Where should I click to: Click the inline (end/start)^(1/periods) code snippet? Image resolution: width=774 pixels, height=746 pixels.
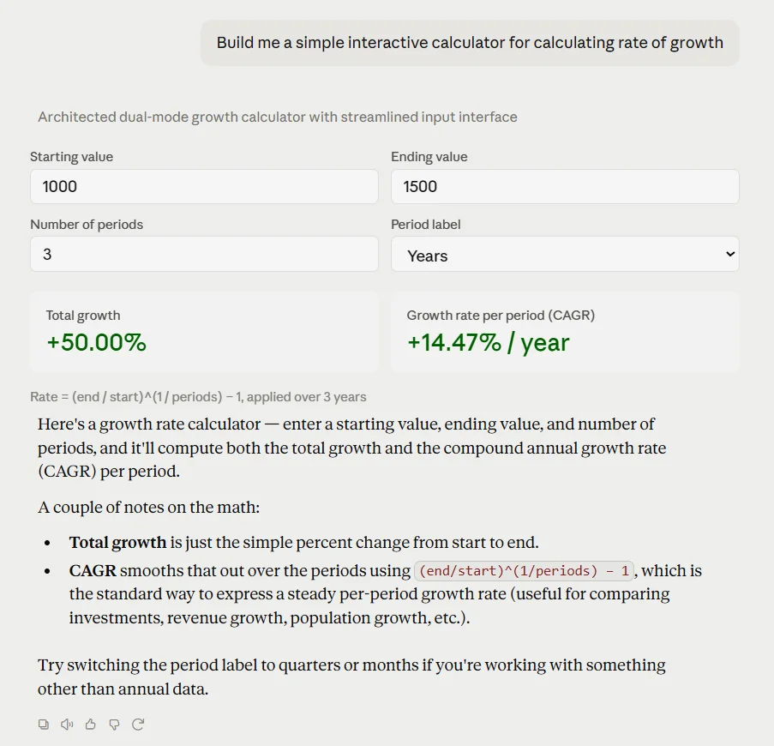(x=524, y=571)
